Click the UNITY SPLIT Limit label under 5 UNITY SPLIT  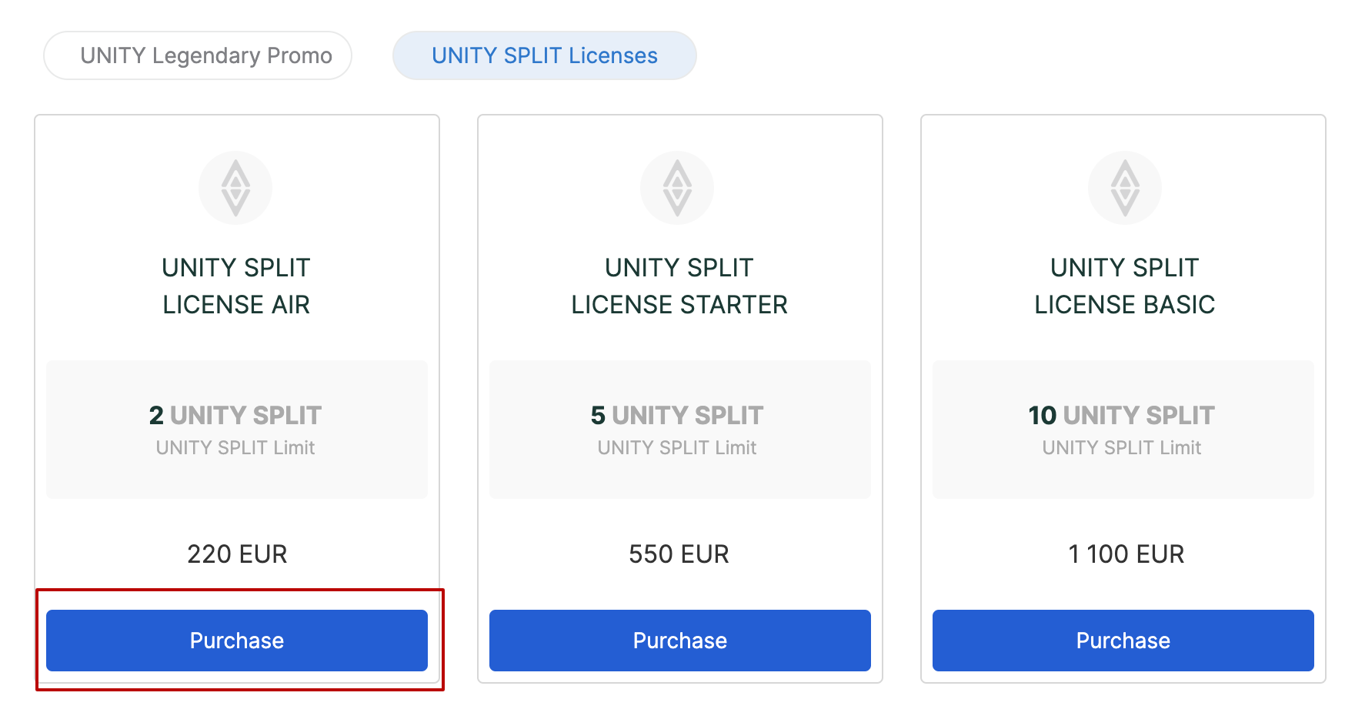click(x=677, y=447)
